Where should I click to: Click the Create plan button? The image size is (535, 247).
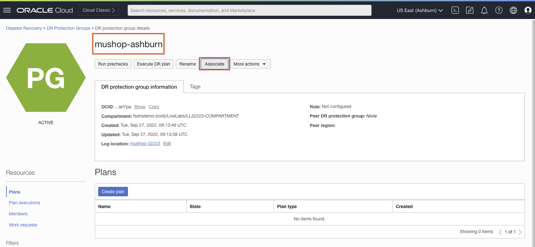point(113,192)
